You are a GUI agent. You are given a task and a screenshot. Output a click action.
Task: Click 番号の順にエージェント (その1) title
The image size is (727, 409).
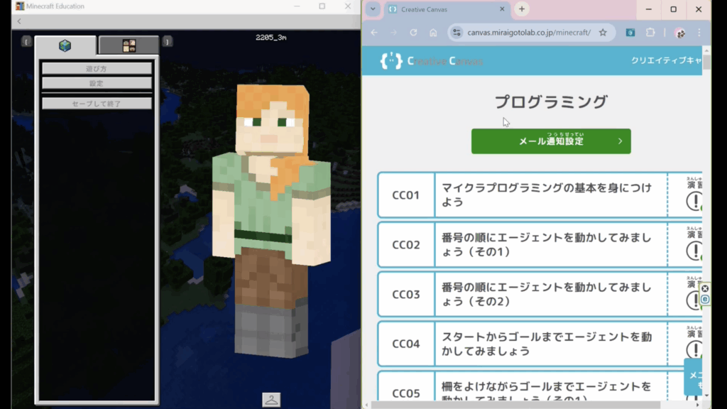click(546, 244)
